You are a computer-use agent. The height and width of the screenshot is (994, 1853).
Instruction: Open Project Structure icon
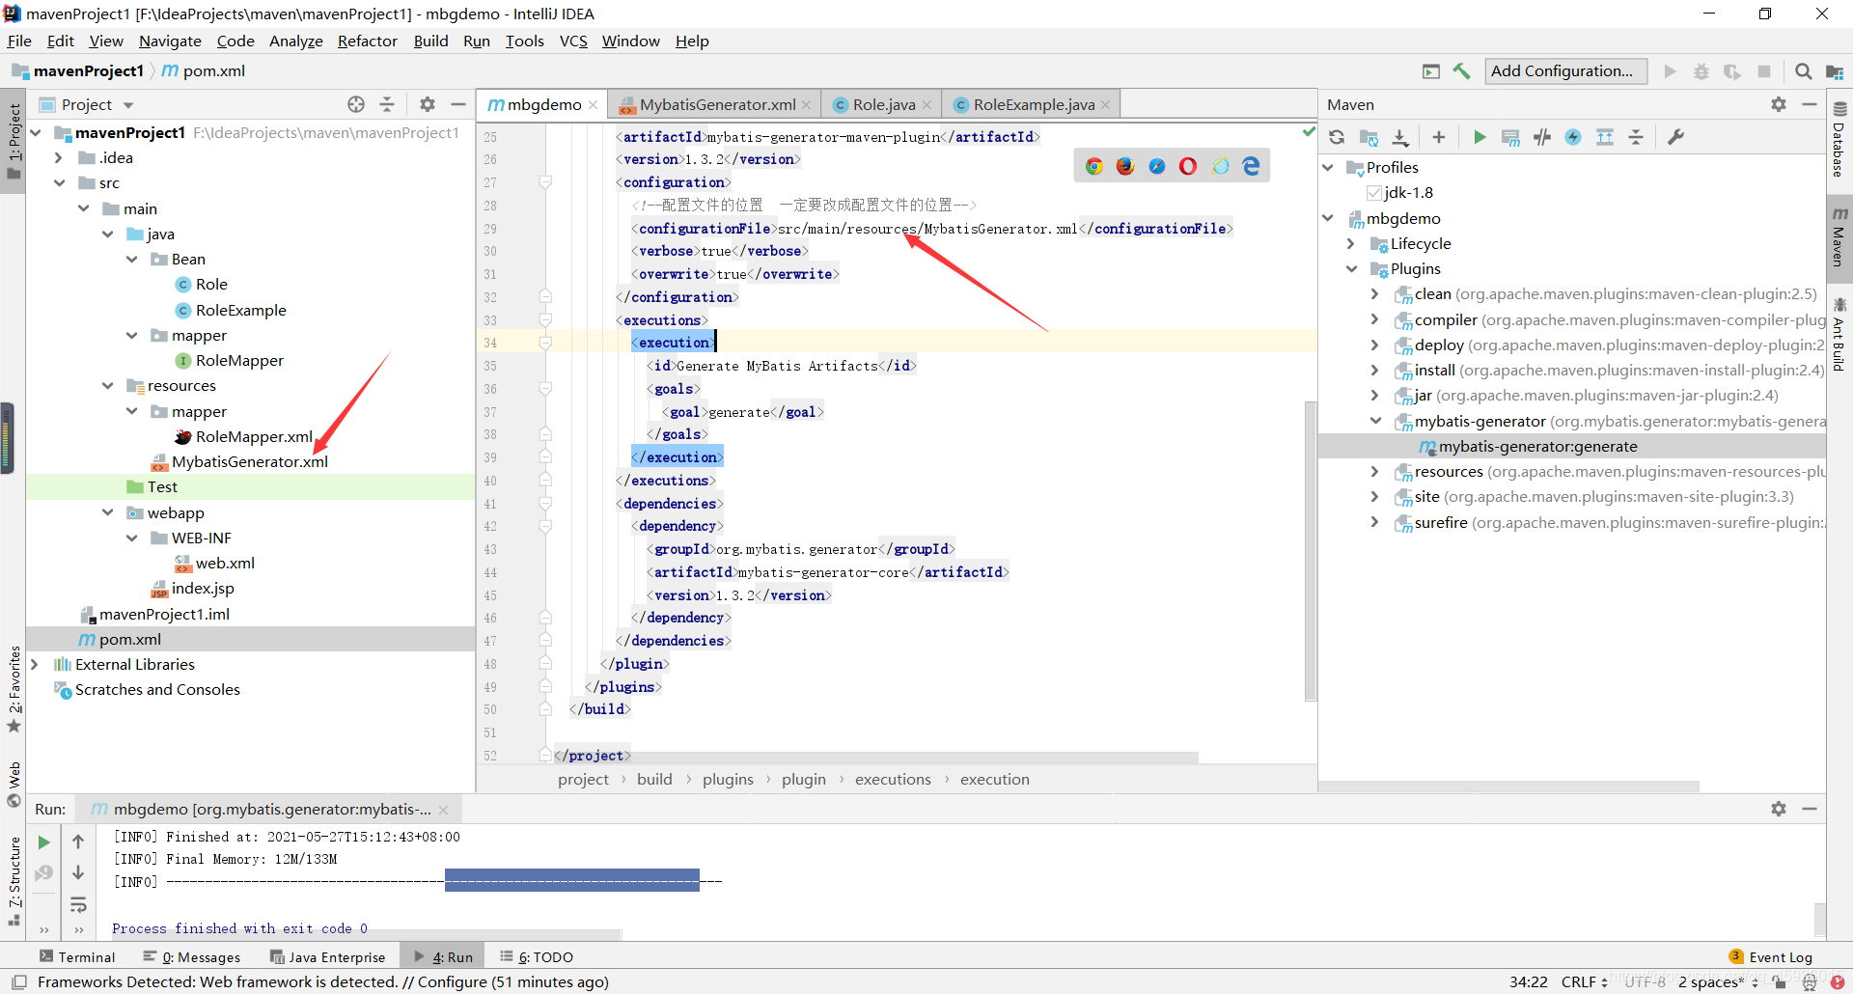(1835, 70)
